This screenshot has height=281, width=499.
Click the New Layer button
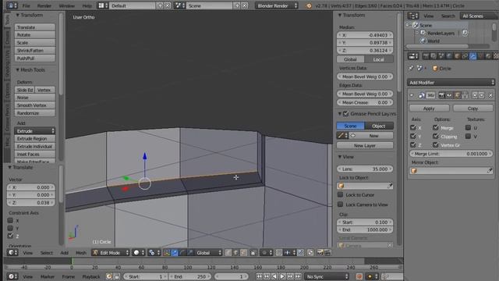[365, 145]
